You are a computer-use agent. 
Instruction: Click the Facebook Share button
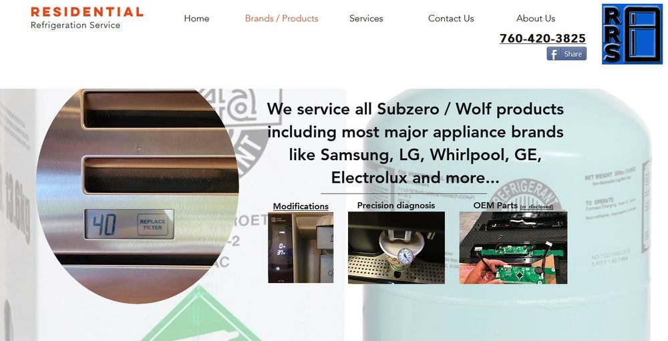pos(566,53)
